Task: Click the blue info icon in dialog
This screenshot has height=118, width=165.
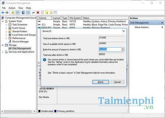Action: pyautogui.click(x=45, y=60)
